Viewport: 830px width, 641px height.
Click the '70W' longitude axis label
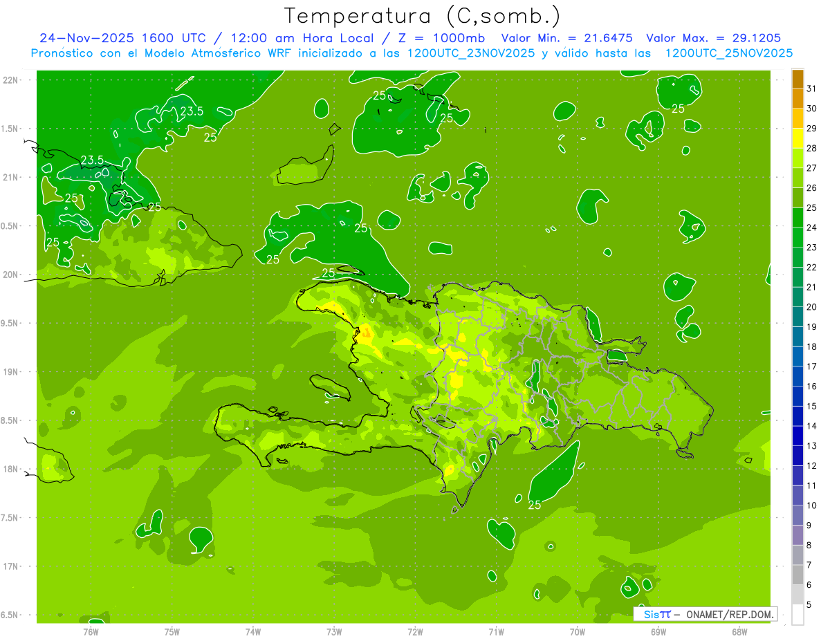click(x=577, y=632)
